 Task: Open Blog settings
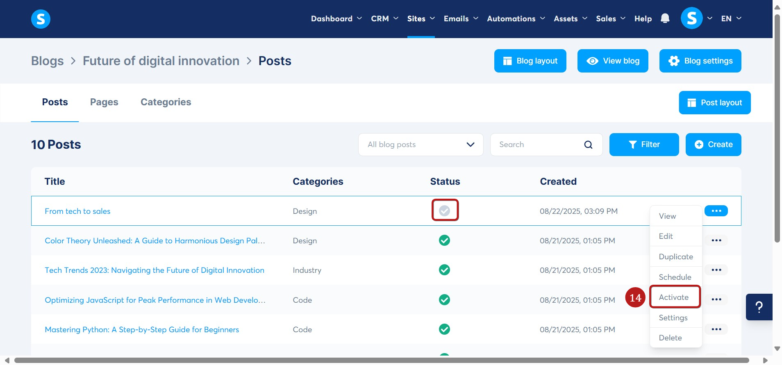[700, 61]
